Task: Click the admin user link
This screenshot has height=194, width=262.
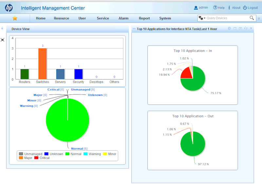Action: click(201, 8)
